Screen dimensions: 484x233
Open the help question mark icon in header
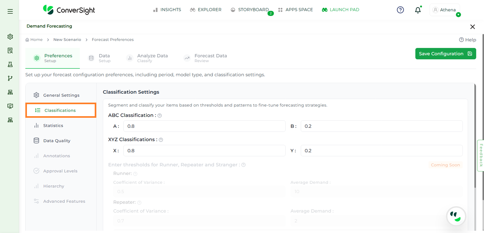(400, 10)
